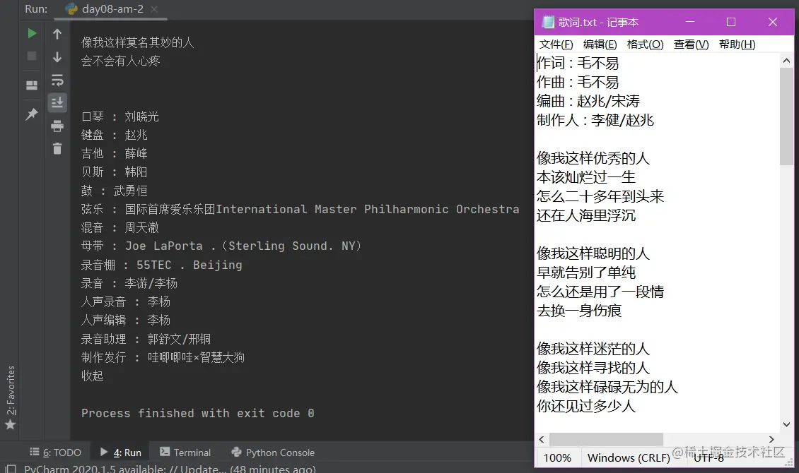Screen dimensions: 799x473
Task: Click console line 收起
Action: [92, 376]
